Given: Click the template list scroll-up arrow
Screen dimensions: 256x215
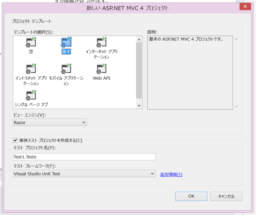Looking at the screenshot, I should coord(139,39).
